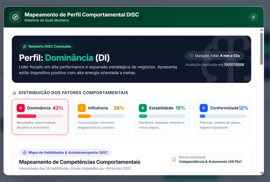Click the vertical scrollbar thumb

(262, 49)
